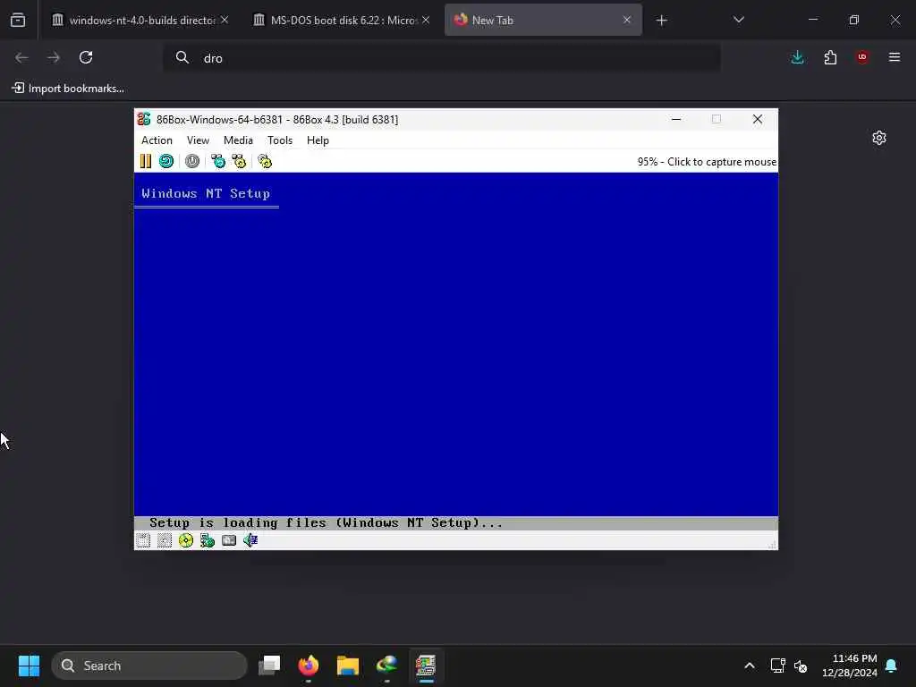Open network display tray icon
This screenshot has width=916, height=687.
(777, 666)
